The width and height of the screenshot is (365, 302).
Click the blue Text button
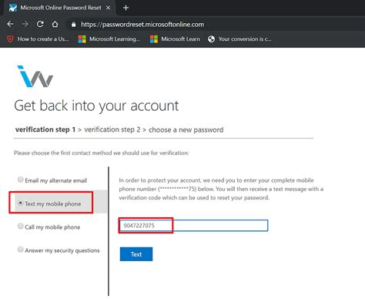coord(136,254)
